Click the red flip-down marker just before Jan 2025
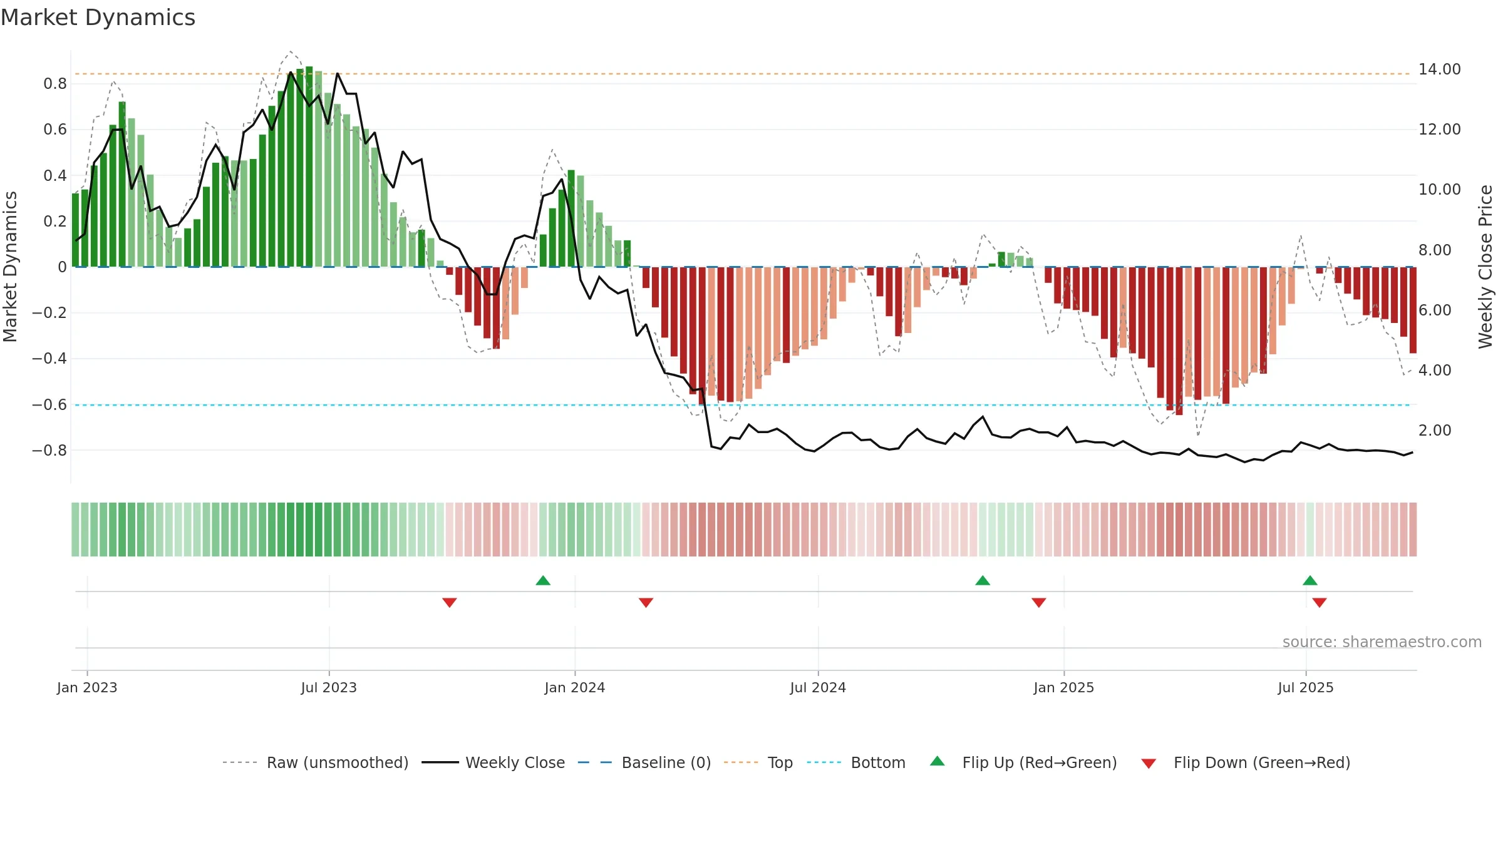 (x=1039, y=602)
